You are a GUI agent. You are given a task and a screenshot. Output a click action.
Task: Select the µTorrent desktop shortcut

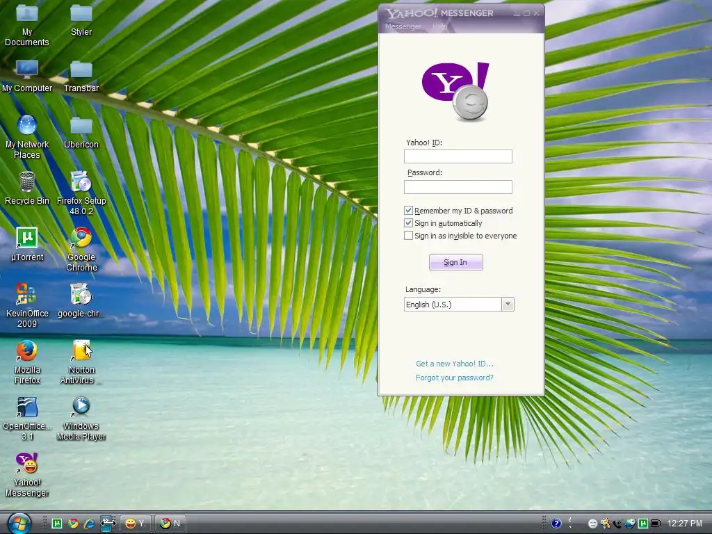pyautogui.click(x=27, y=244)
